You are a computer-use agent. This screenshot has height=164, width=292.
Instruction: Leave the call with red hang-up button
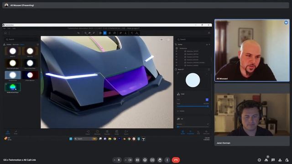(176, 160)
